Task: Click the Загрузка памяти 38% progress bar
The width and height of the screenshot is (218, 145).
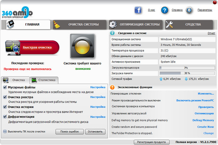Action: (x=187, y=73)
